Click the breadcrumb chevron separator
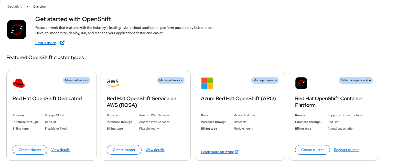398x163 pixels. [27, 7]
